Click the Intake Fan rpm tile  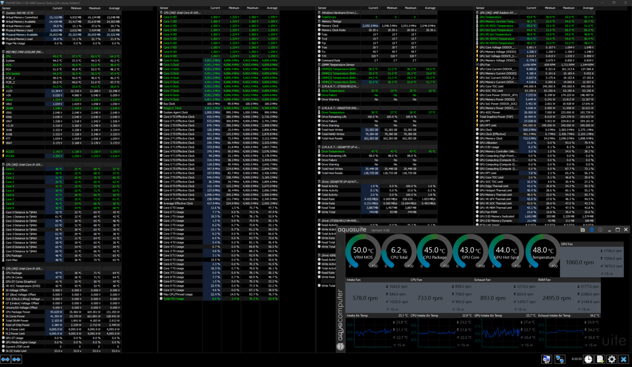click(x=365, y=297)
